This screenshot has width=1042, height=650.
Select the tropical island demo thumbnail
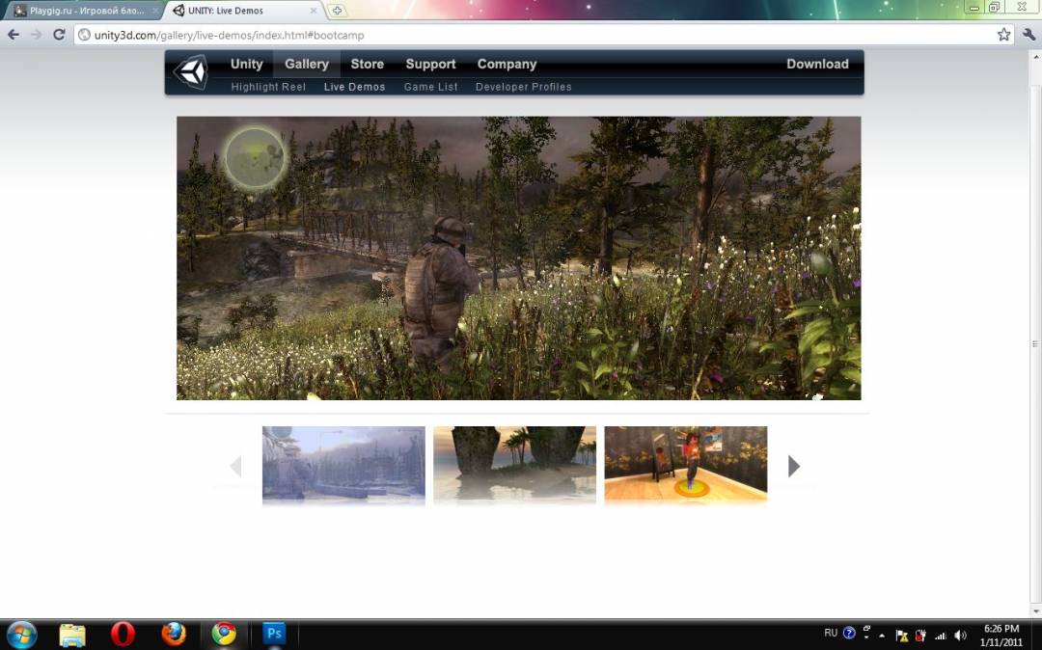tap(514, 464)
